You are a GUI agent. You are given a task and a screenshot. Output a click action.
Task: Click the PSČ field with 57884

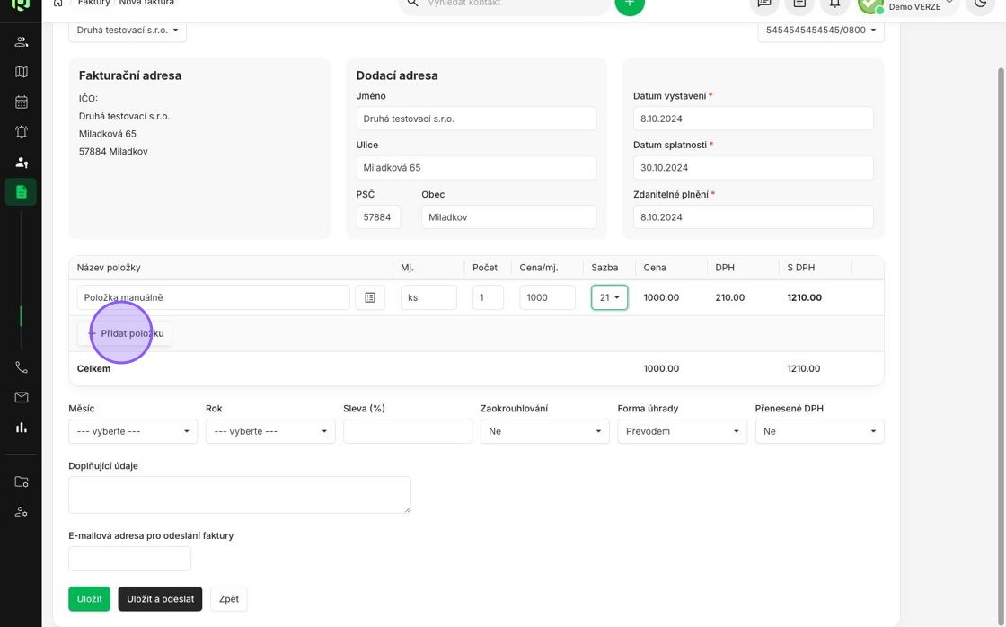click(x=378, y=216)
